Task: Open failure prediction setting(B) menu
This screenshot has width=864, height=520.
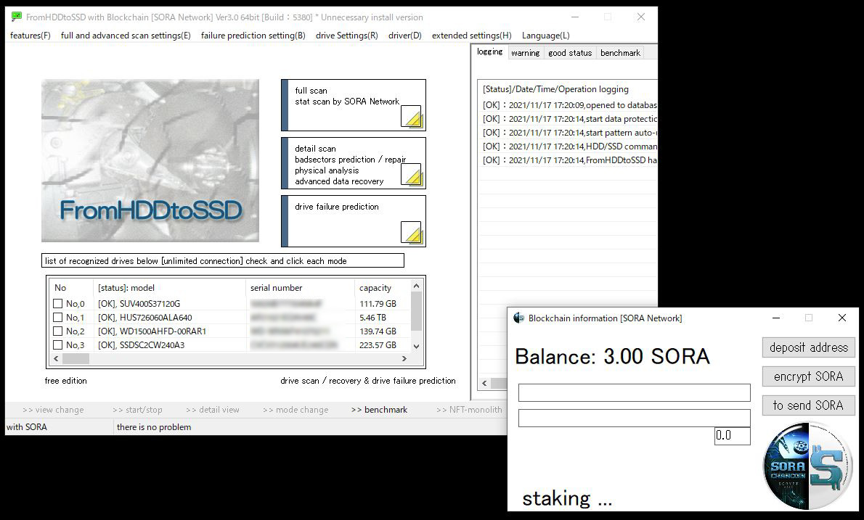Action: point(253,36)
